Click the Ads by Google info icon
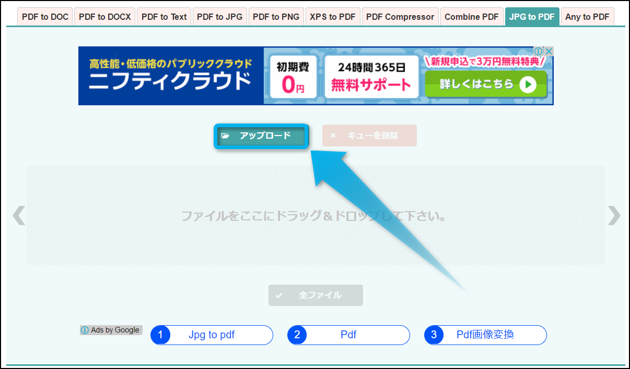630x369 pixels. click(x=85, y=330)
